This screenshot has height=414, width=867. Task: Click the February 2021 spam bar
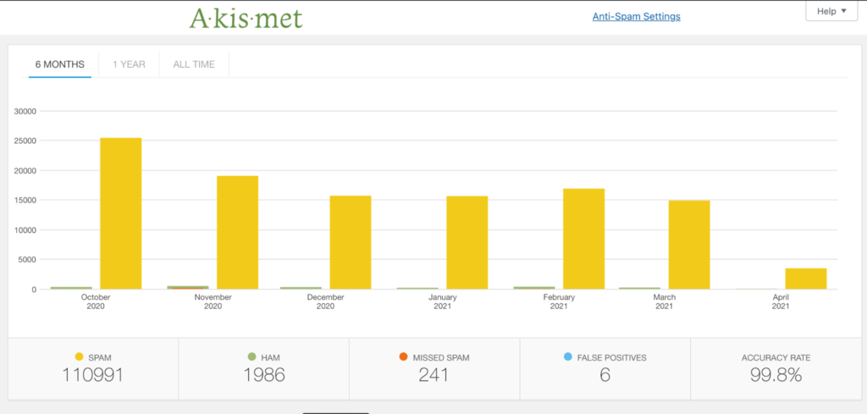584,239
